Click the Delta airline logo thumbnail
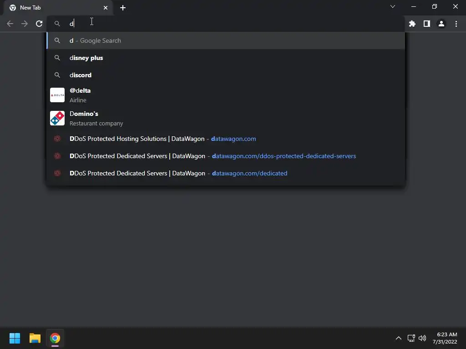The image size is (466, 349). pyautogui.click(x=57, y=95)
